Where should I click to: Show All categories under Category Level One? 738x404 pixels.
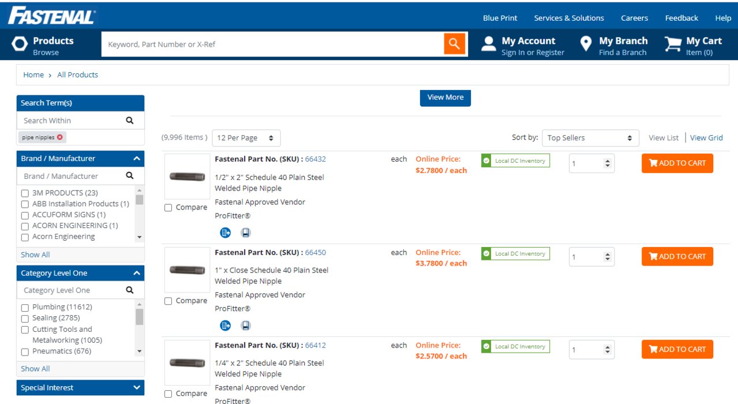pos(35,369)
